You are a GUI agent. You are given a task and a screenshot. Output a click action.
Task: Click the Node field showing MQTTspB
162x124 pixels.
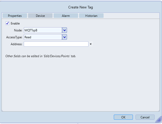tap(43, 30)
